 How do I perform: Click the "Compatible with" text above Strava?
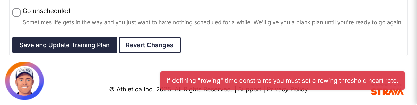point(386,85)
